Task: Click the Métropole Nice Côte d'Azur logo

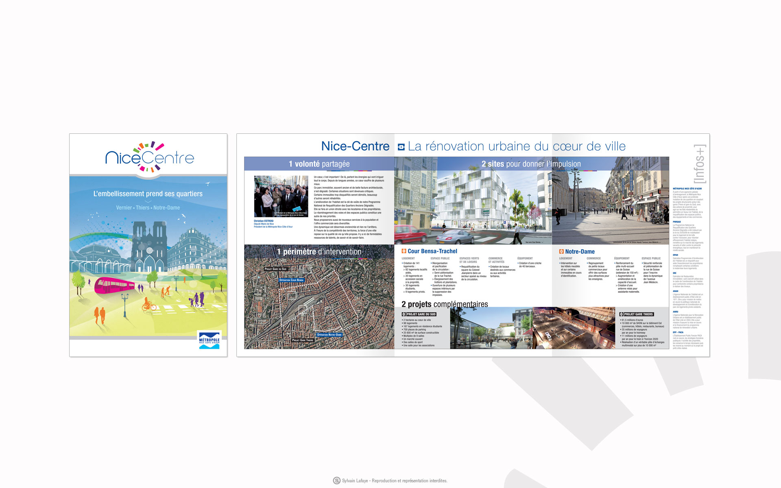Action: pos(209,340)
